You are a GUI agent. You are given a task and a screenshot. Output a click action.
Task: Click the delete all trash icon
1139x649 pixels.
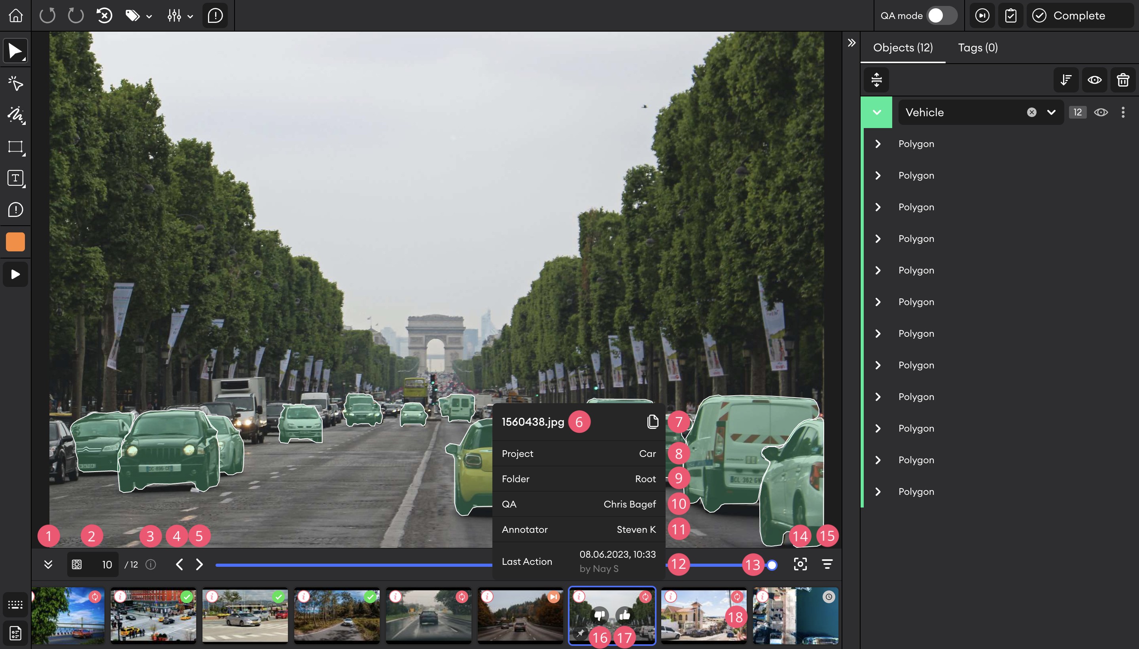click(1123, 80)
